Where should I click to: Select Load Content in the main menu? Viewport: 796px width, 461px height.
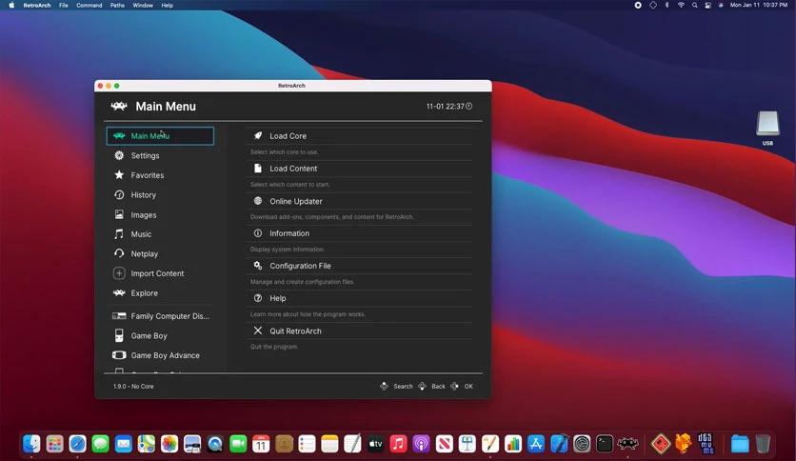click(359, 169)
